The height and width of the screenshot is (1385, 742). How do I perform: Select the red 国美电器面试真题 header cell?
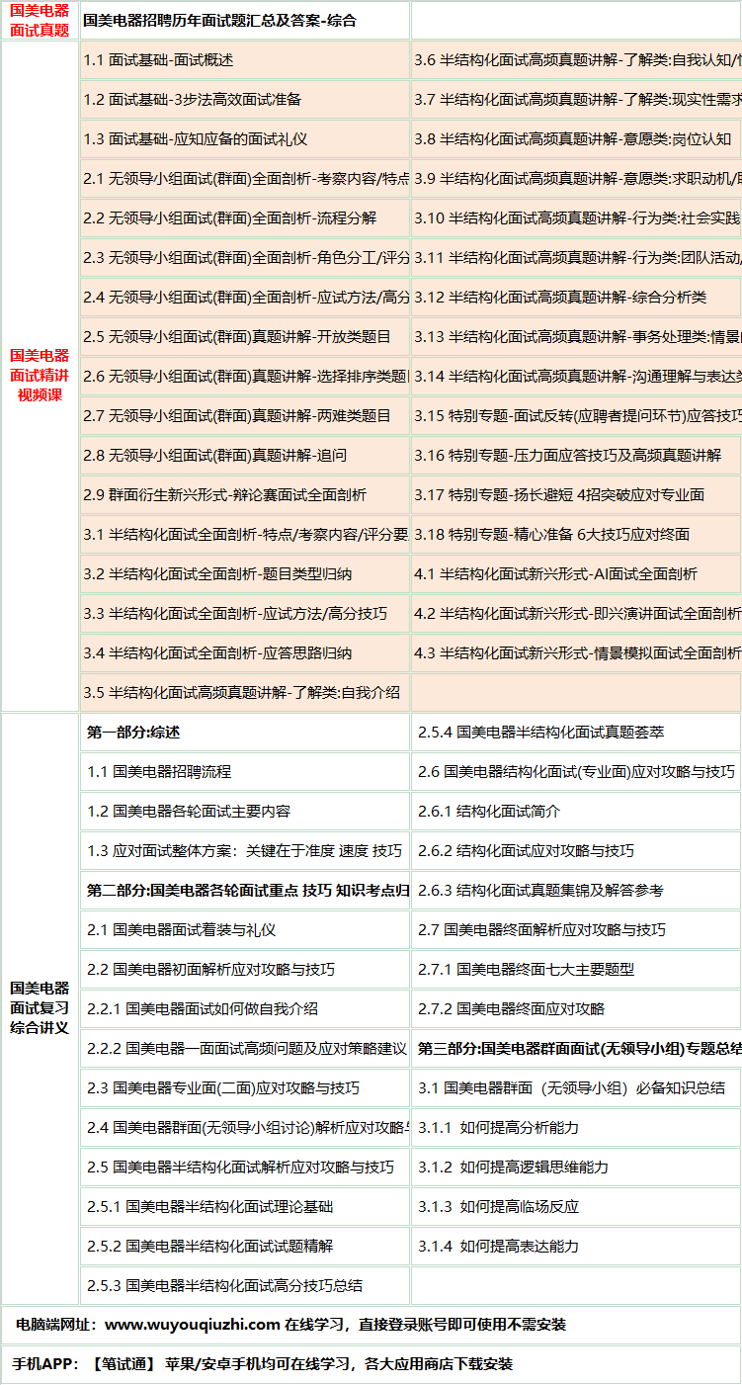[x=40, y=20]
